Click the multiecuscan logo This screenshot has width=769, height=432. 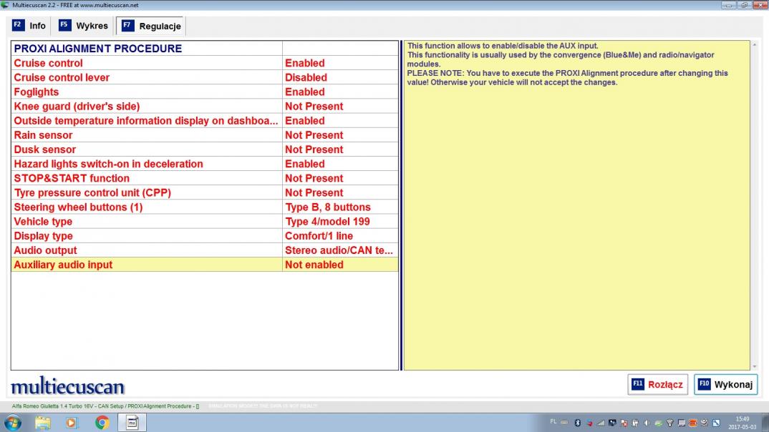[68, 386]
